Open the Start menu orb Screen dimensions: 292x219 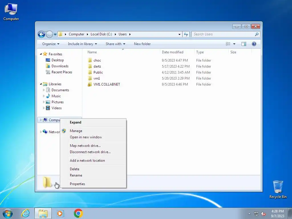pos(8,213)
